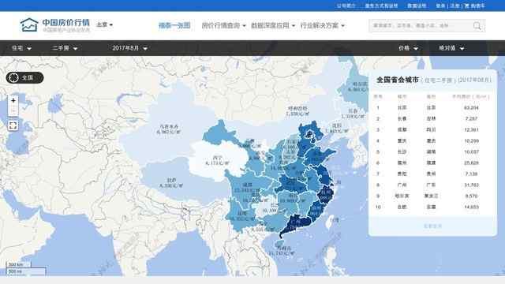The height and width of the screenshot is (284, 505).
Task: Click the house logo of 中国房价行情
Action: pos(29,24)
